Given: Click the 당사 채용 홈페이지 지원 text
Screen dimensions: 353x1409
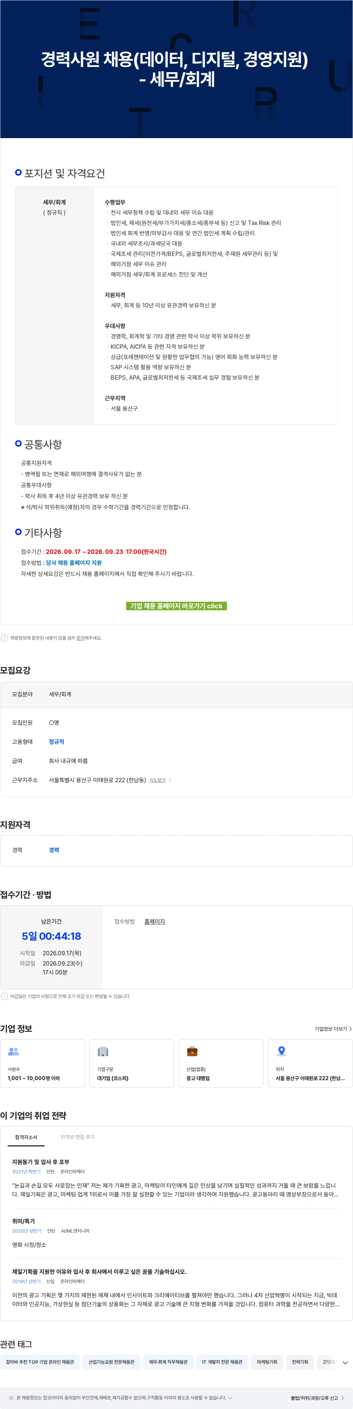Looking at the screenshot, I should [74, 563].
